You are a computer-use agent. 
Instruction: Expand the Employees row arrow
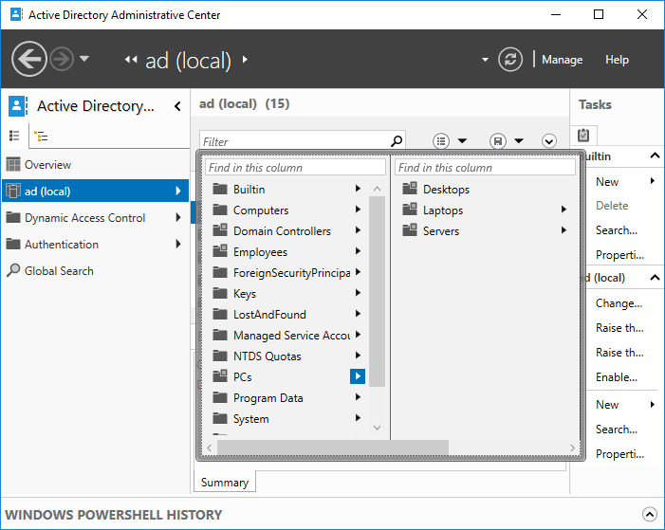pyautogui.click(x=358, y=251)
